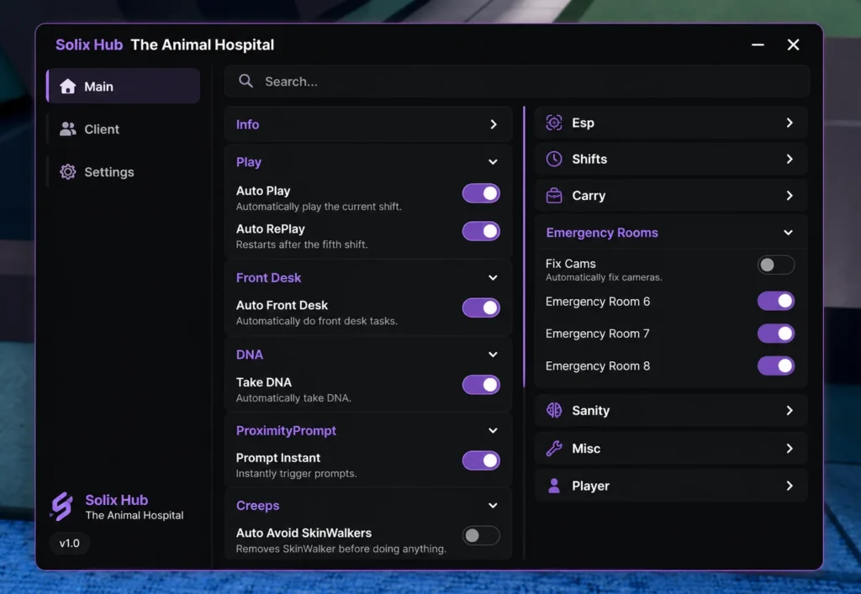Click into the Search field
Viewport: 861px width, 594px height.
coord(517,81)
